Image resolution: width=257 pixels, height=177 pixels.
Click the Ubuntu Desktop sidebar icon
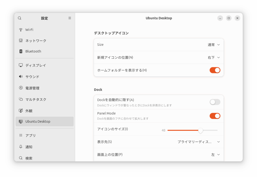21,121
